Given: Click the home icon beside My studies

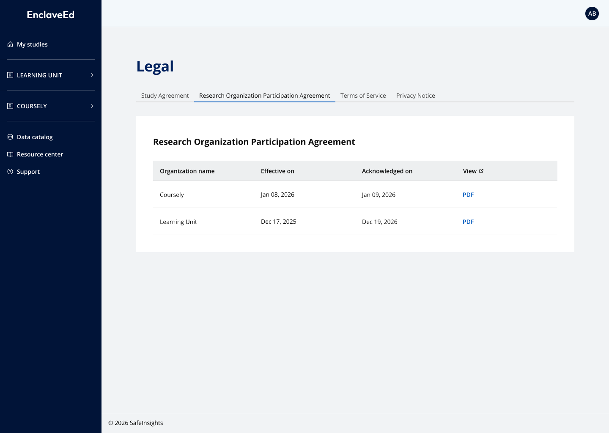Looking at the screenshot, I should (x=10, y=44).
